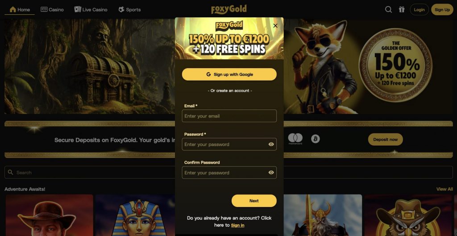Image resolution: width=457 pixels, height=236 pixels.
Task: Open the View All games link
Action: click(445, 189)
